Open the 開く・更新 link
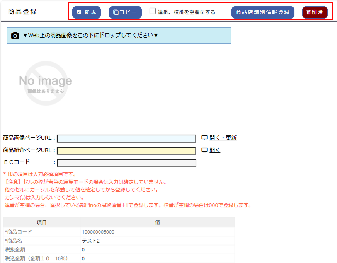Screen dimensions: 337x263 tap(223, 138)
